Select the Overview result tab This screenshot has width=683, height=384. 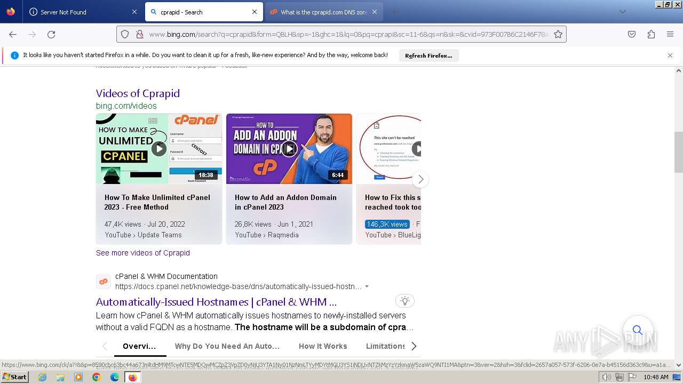coord(139,346)
